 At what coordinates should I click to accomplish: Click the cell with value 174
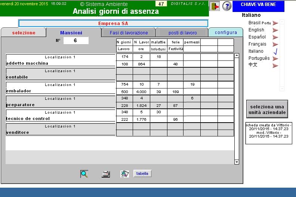[x=125, y=57]
